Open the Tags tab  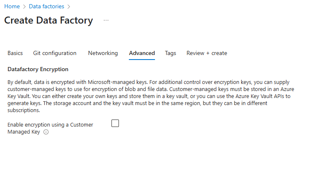[x=170, y=53]
